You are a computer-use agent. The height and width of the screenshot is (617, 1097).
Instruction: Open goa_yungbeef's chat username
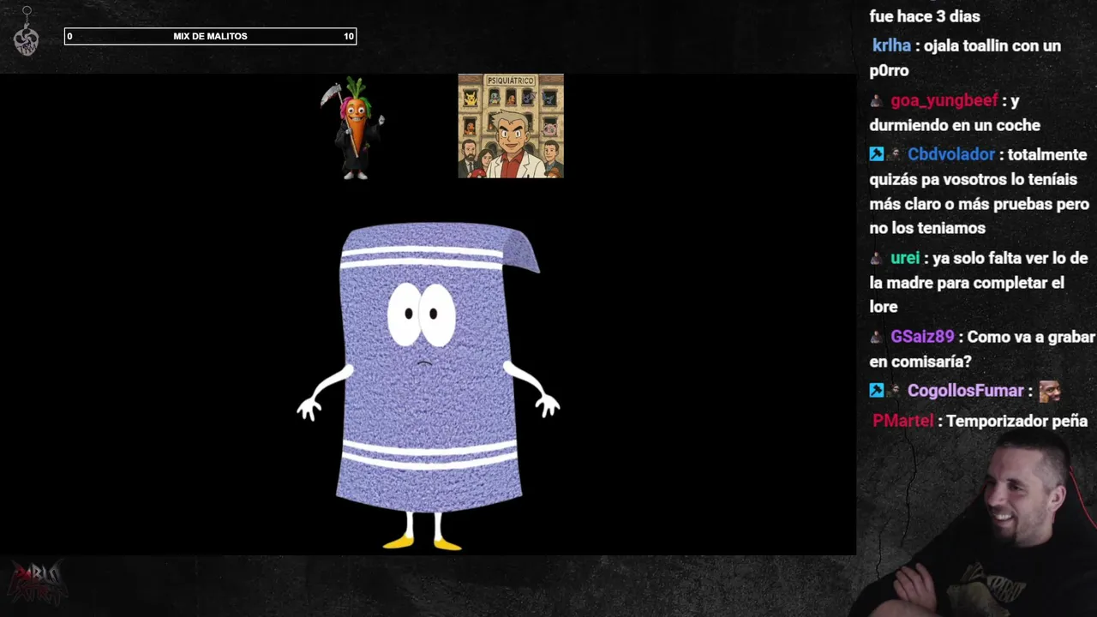(x=944, y=100)
